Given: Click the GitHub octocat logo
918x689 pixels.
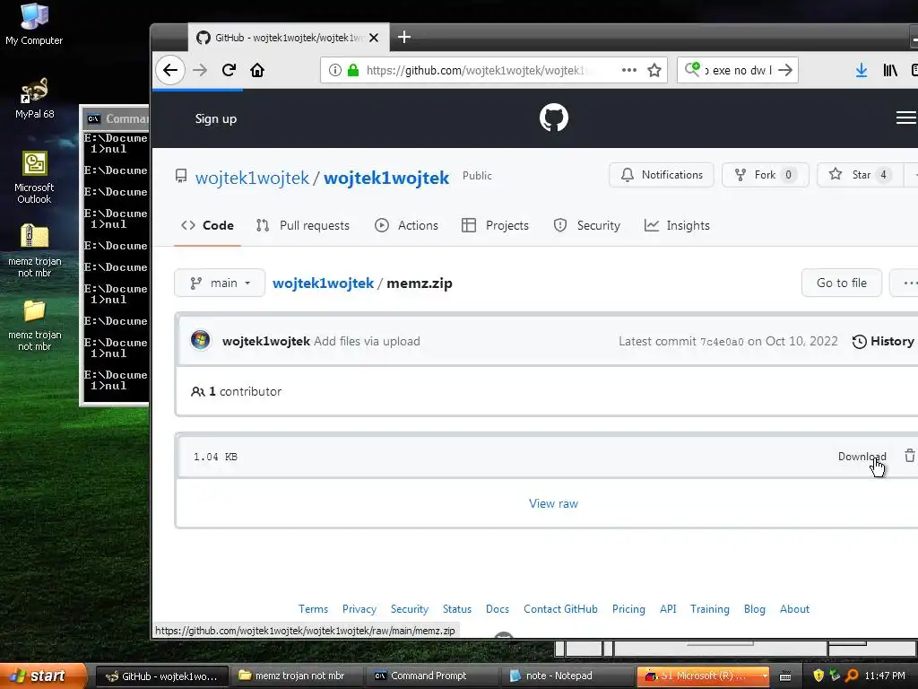Looking at the screenshot, I should coord(553,118).
